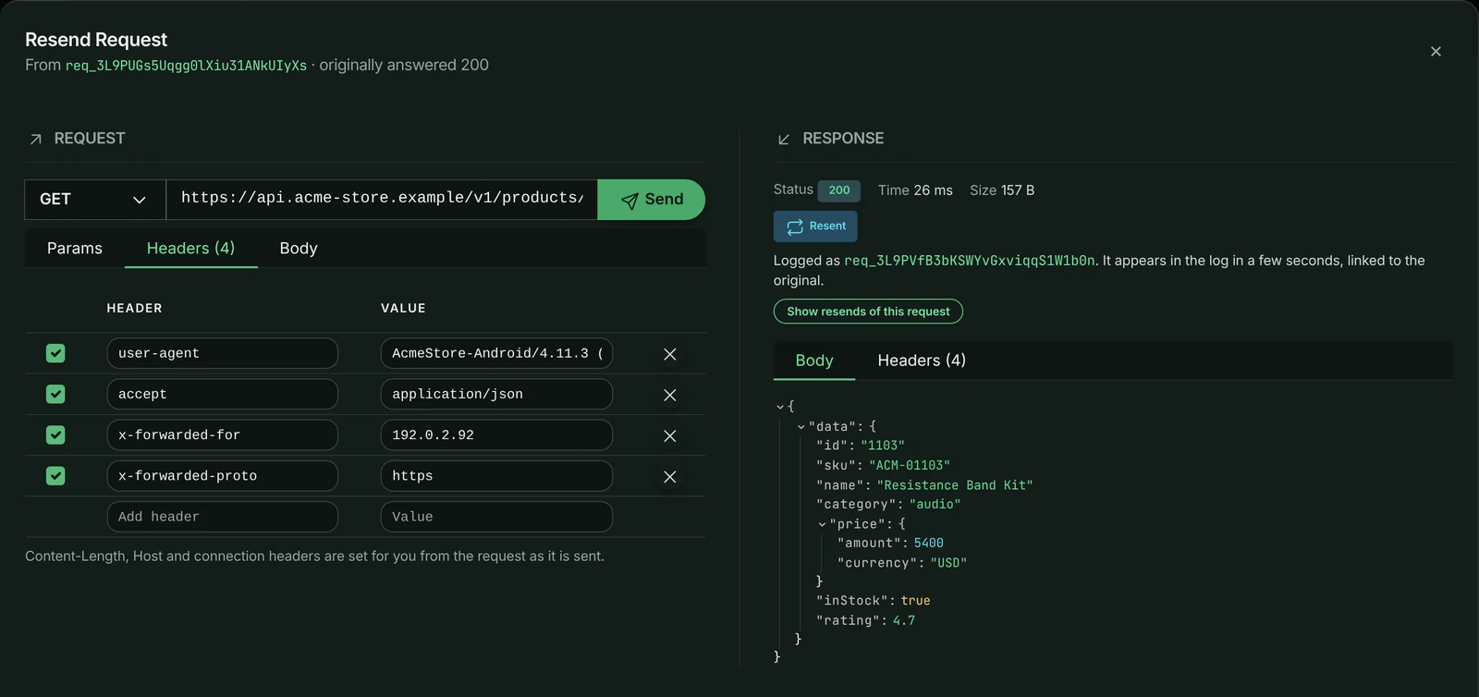
Task: Click the Size 157 B readout
Action: point(1002,190)
